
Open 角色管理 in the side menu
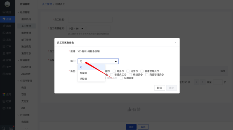[x=26, y=33]
